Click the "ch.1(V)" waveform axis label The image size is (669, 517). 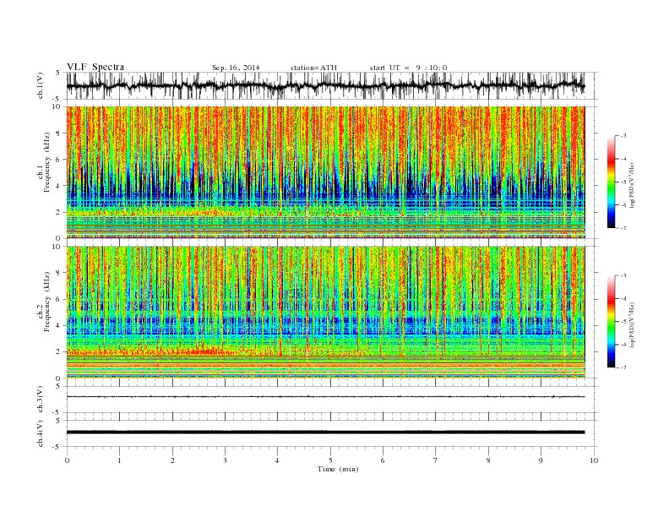pyautogui.click(x=41, y=85)
